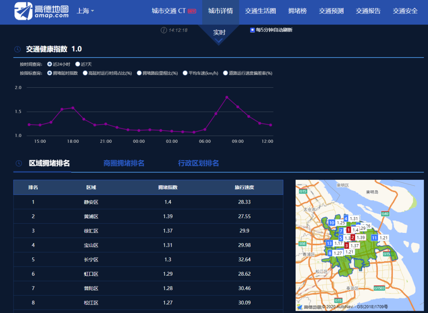Click clock icon beside 交通健康指数
The height and width of the screenshot is (313, 428).
[x=17, y=49]
